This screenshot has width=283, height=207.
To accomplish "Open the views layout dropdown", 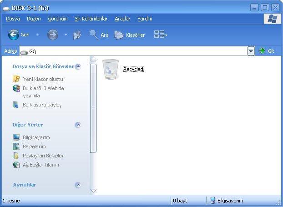I will (x=161, y=34).
